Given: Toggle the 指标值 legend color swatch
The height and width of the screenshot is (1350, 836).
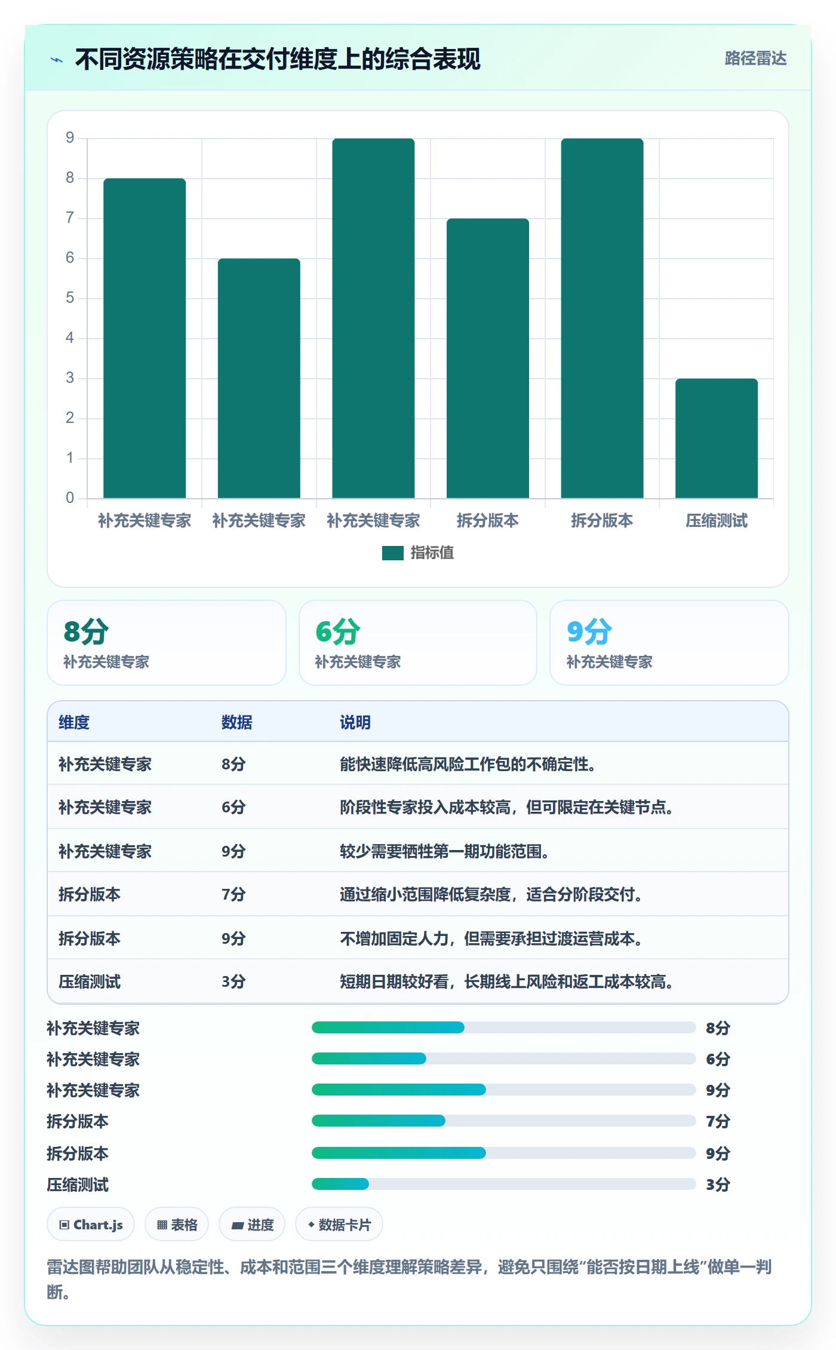Looking at the screenshot, I should (393, 553).
